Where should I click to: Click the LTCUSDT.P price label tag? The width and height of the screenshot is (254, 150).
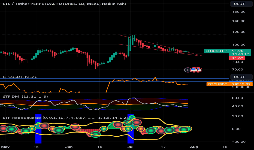coord(216,51)
